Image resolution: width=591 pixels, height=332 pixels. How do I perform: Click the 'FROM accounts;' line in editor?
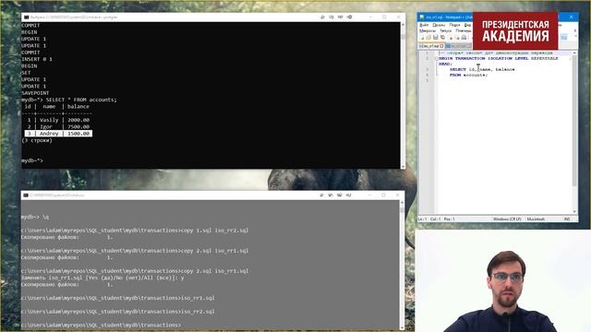pyautogui.click(x=468, y=75)
